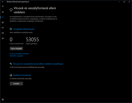Viewport: 132px width, 103px height.
Task: Click 'A Microsoft által javasolt beállításokat használja.' text
Action: tap(27, 67)
